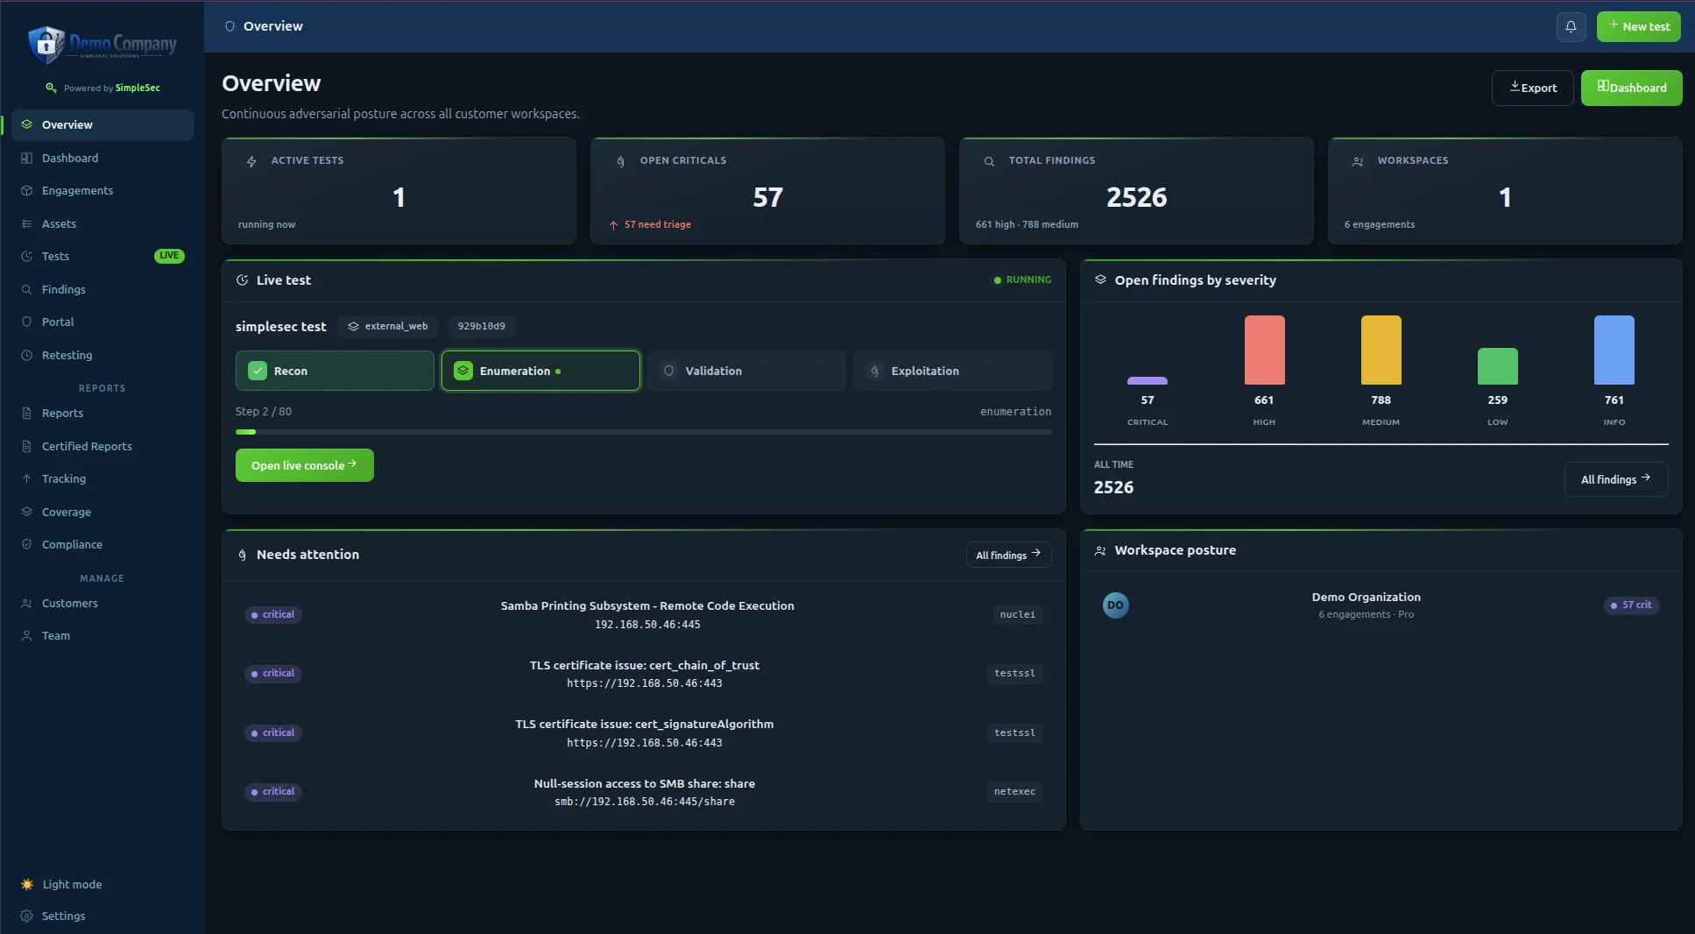Screen dimensions: 1695x934
Task: Click the Team sidebar person icon
Action: [x=26, y=635]
